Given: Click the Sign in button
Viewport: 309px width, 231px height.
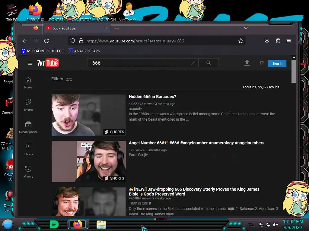Looking at the screenshot, I should (x=277, y=63).
